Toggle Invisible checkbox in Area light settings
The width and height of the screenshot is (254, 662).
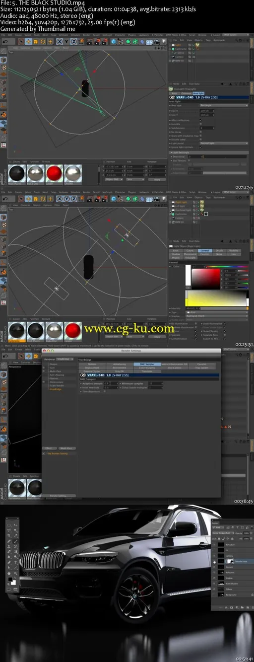click(201, 124)
